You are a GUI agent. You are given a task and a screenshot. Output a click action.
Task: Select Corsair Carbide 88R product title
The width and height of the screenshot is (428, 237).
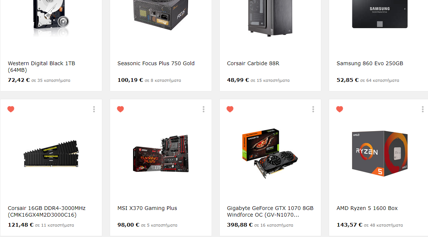(253, 63)
